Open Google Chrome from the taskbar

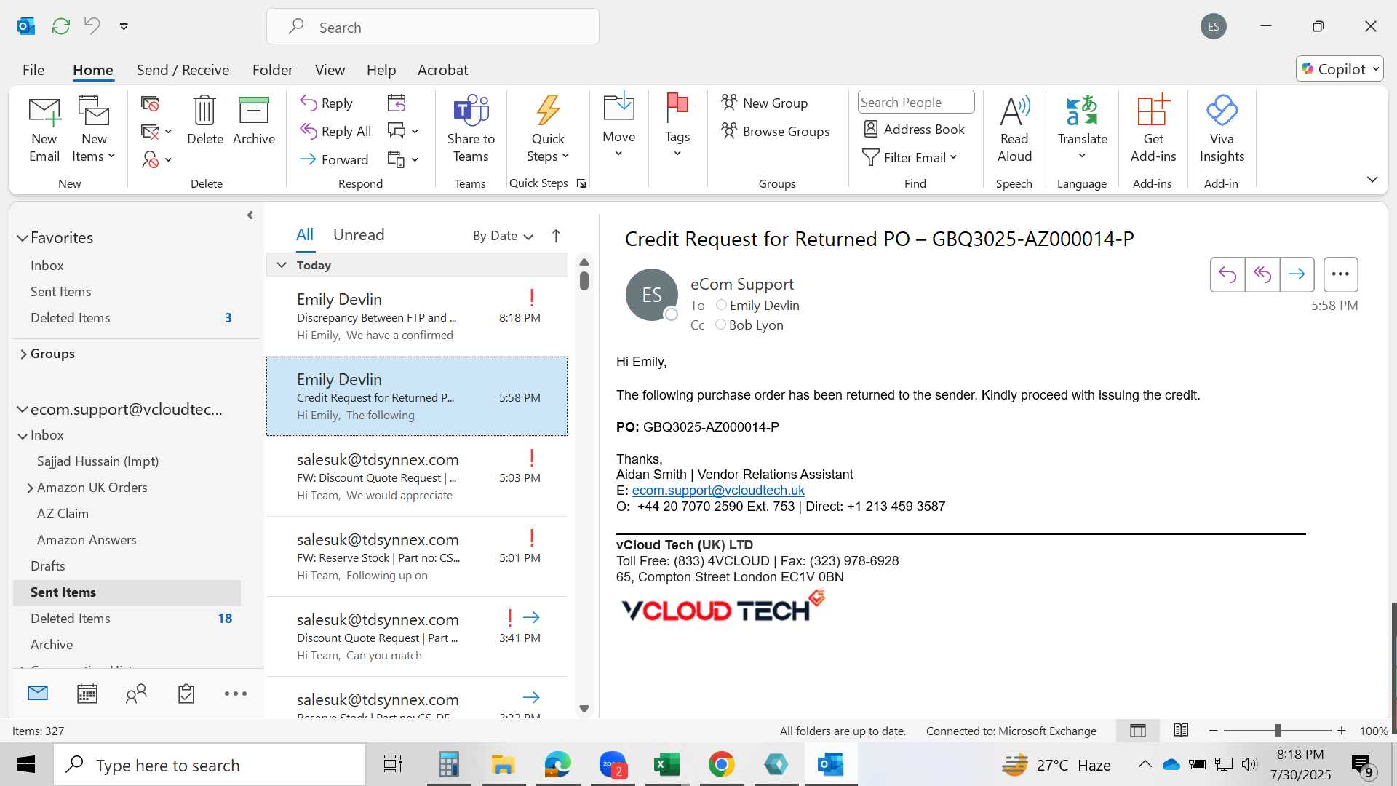[721, 764]
